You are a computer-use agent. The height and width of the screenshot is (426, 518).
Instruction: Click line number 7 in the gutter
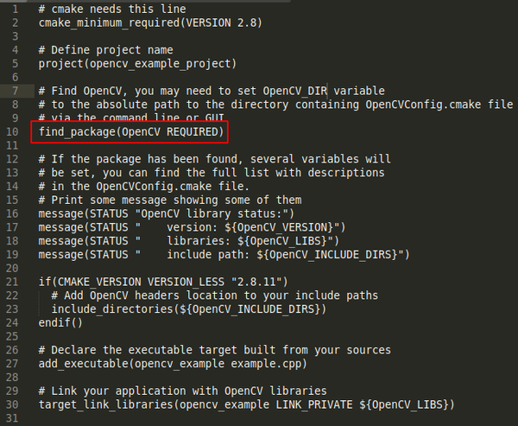pyautogui.click(x=16, y=91)
